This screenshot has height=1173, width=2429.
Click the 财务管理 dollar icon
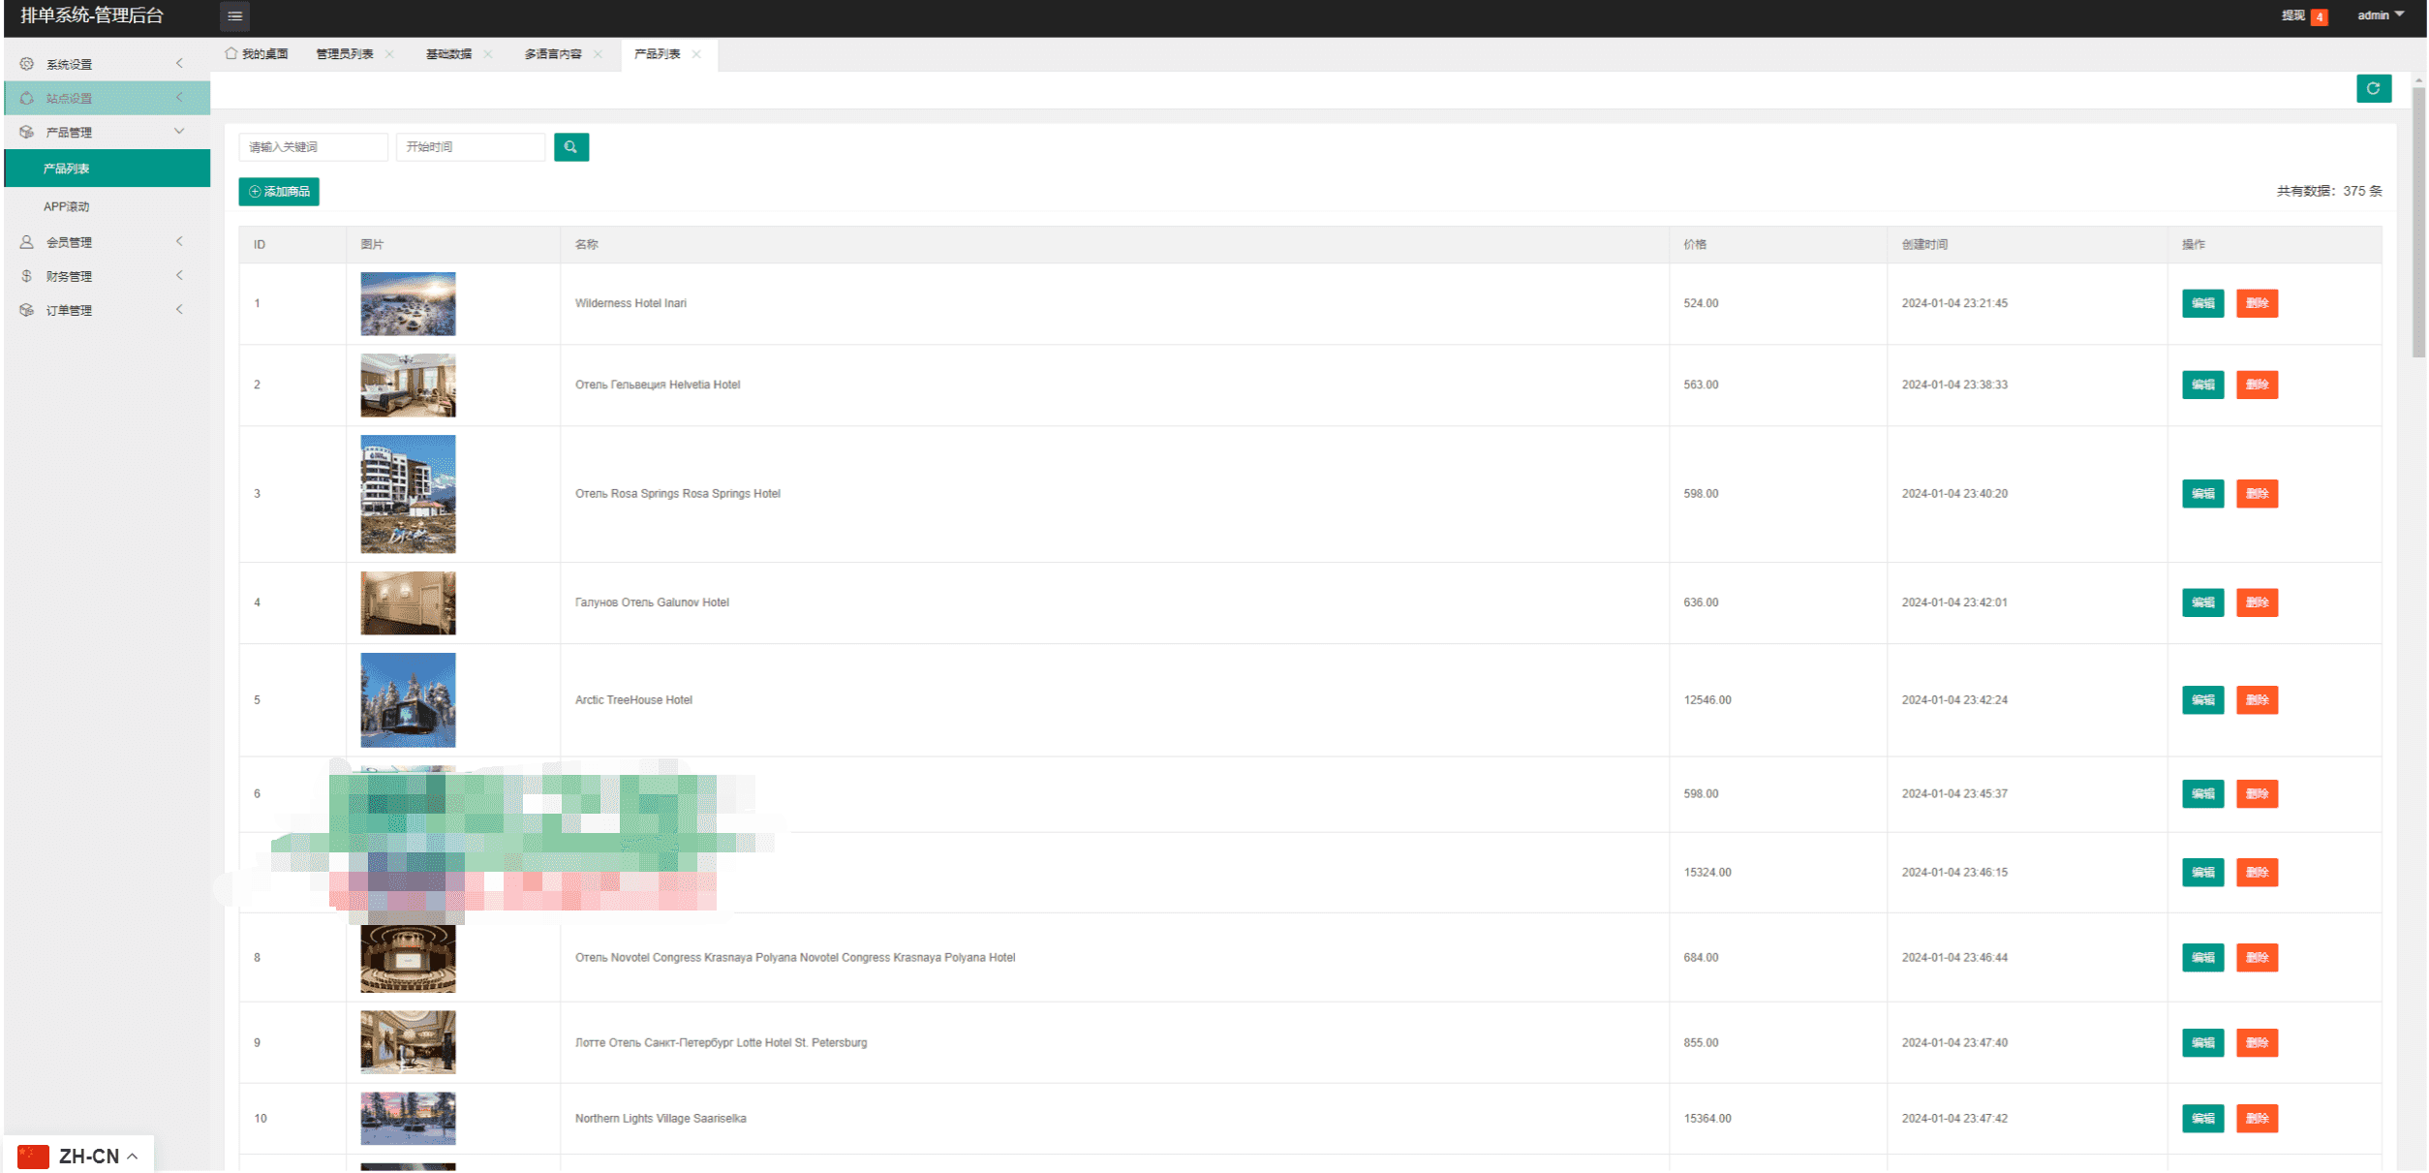coord(27,276)
